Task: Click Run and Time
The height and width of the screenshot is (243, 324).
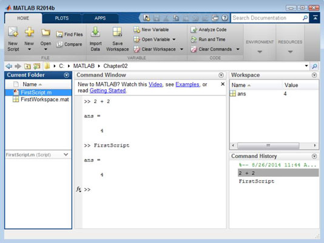Action: pos(208,39)
